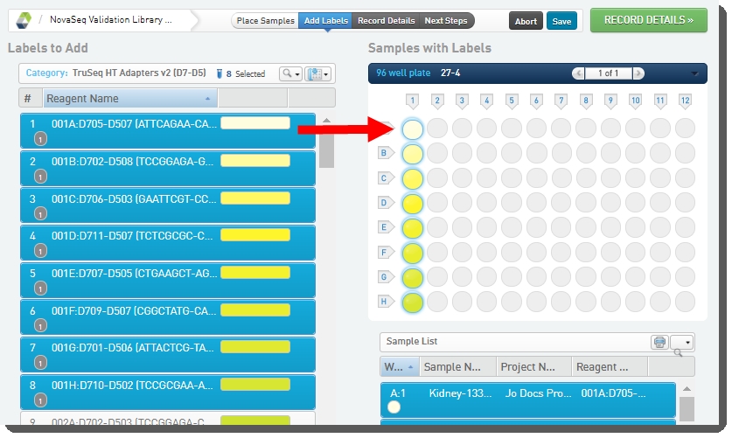Go to the Next Steps tab
This screenshot has height=438, width=732.
(x=445, y=21)
